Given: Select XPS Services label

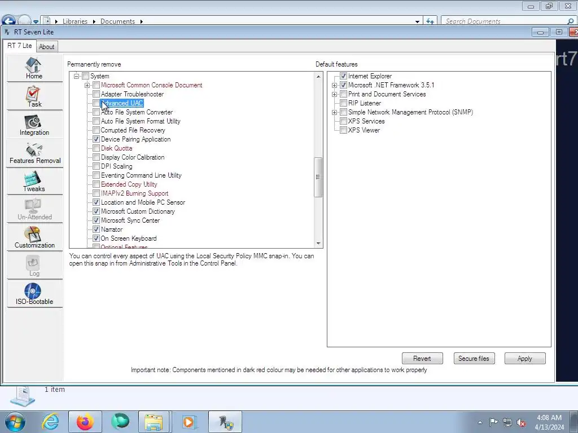Looking at the screenshot, I should (x=366, y=121).
